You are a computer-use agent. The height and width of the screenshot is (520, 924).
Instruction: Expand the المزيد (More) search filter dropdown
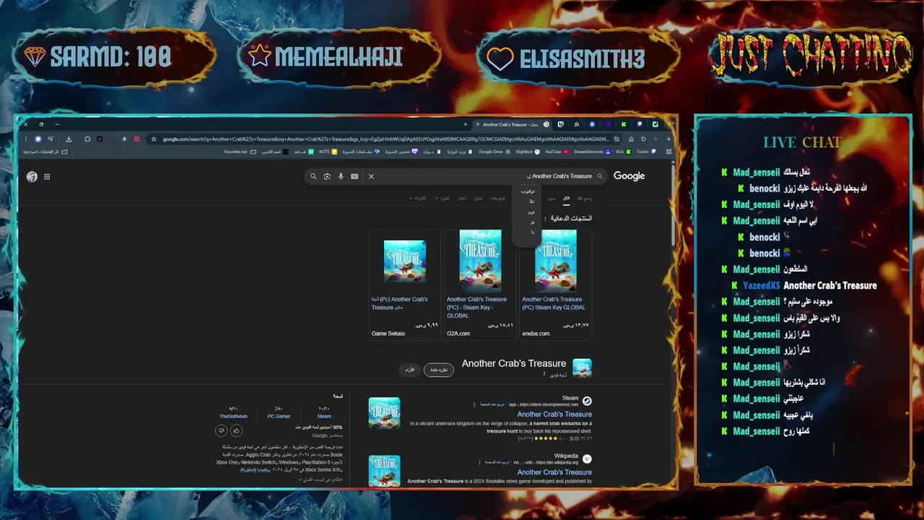(443, 199)
